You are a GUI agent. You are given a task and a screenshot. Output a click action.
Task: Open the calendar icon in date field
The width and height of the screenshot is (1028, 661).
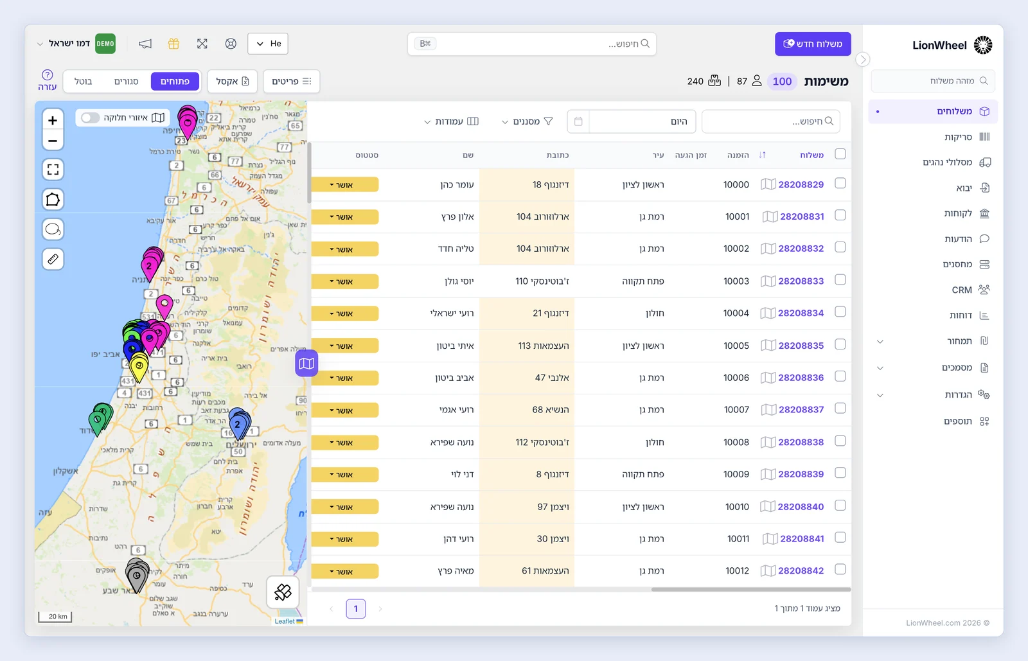(x=578, y=121)
